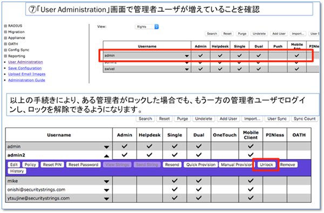The width and height of the screenshot is (324, 213).
Task: Open the User Administration link
Action: pos(25,62)
